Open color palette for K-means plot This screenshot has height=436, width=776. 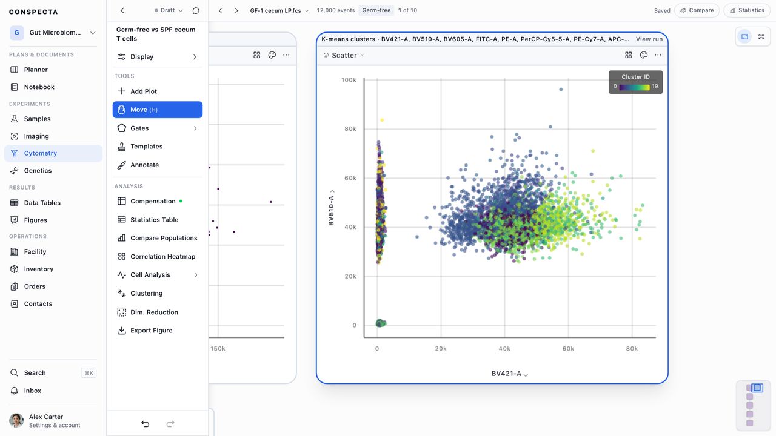tap(644, 55)
